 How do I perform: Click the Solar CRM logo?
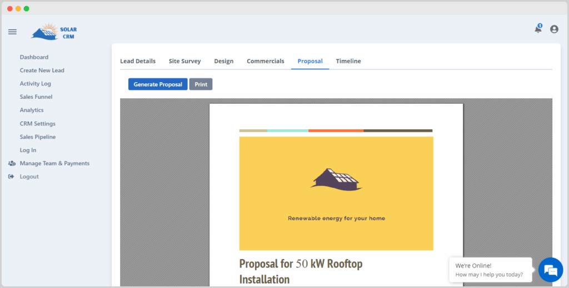54,32
